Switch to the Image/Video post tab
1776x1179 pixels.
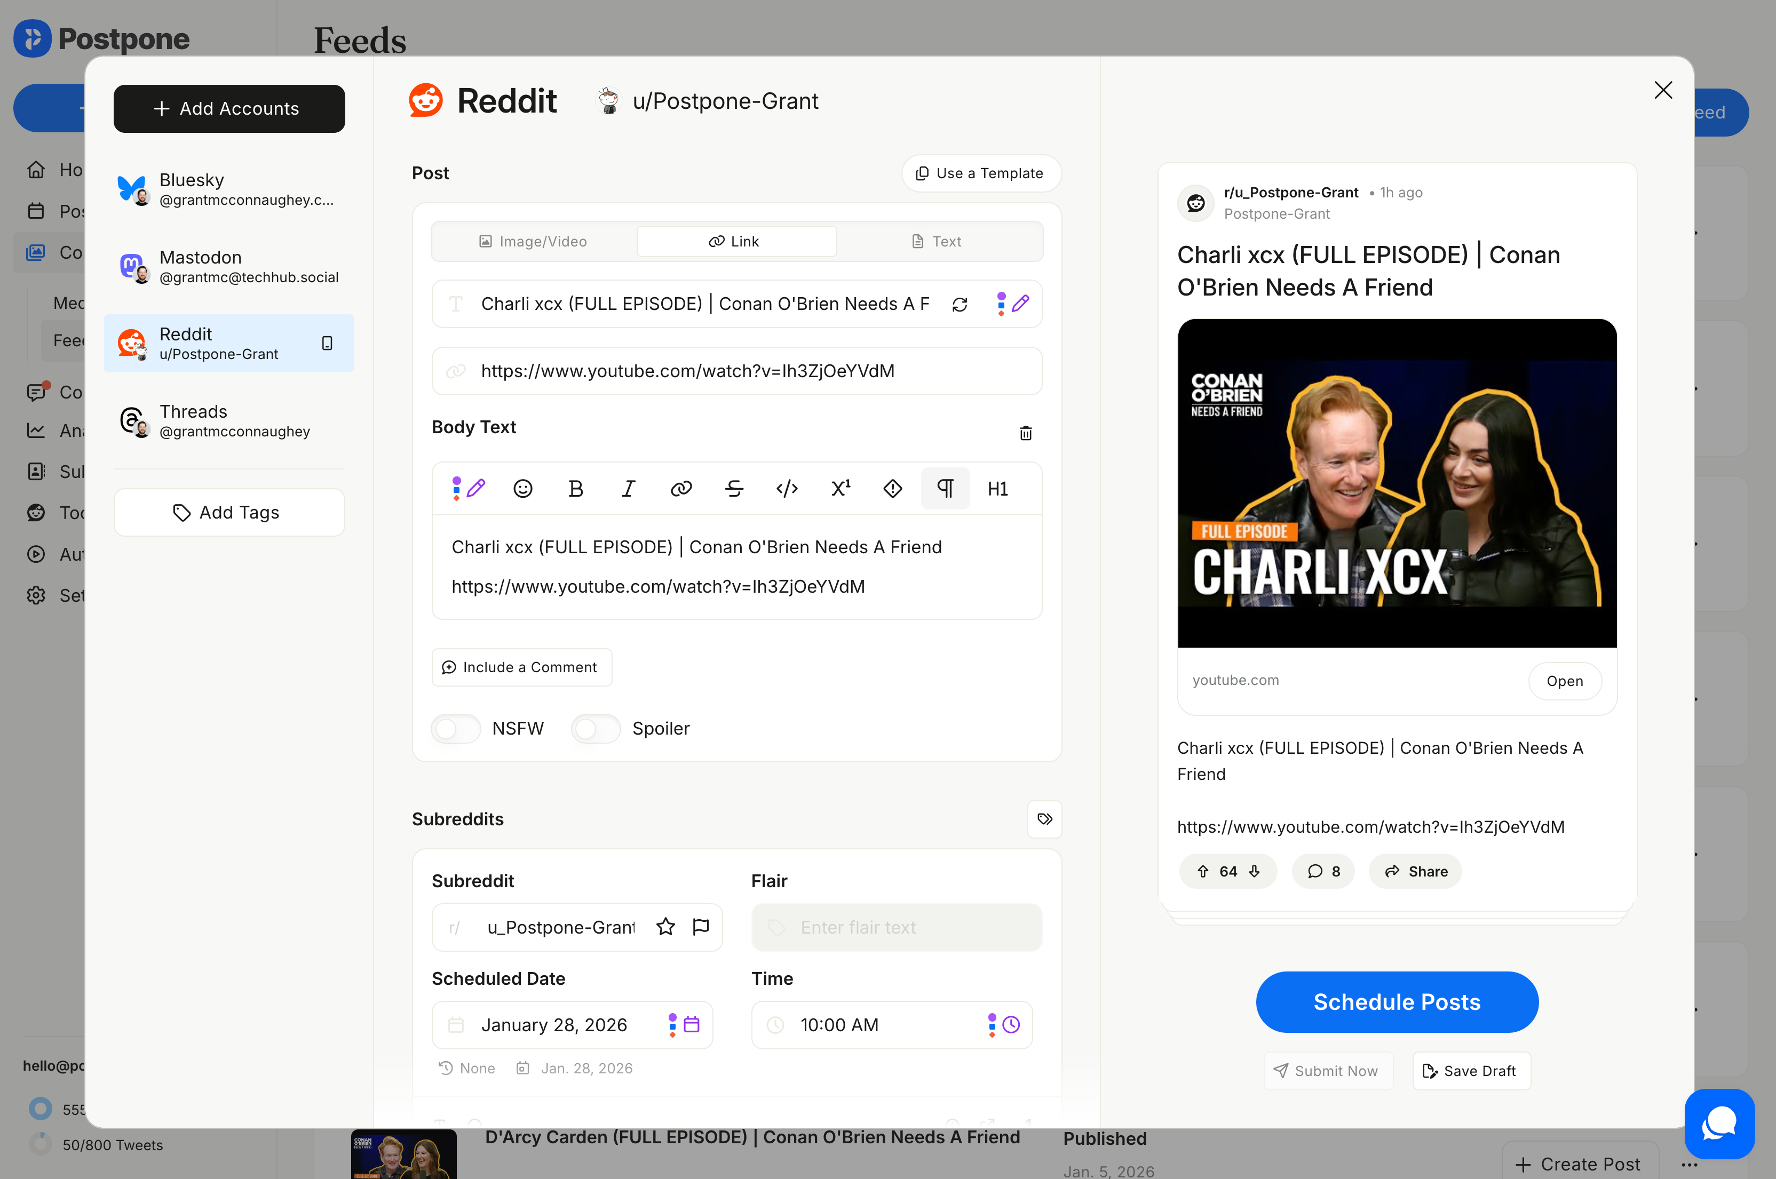pyautogui.click(x=533, y=241)
